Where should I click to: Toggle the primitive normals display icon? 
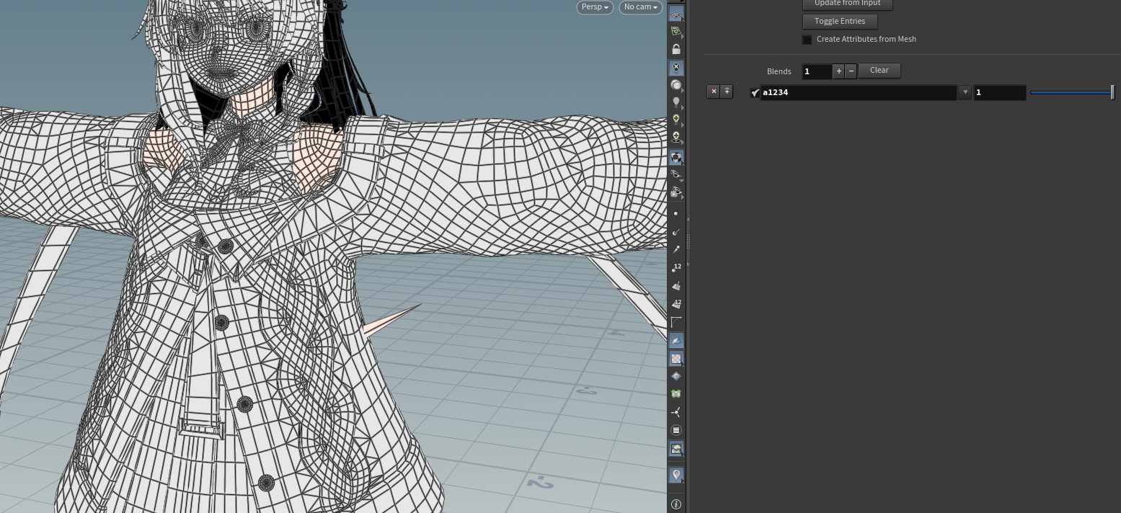[x=676, y=286]
